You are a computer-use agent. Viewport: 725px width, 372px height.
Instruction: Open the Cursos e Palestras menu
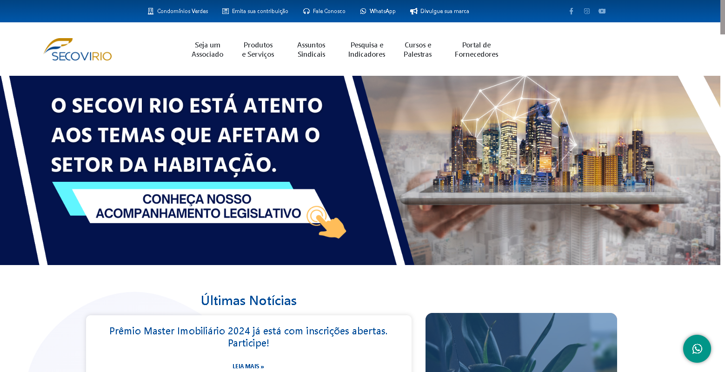[418, 50]
